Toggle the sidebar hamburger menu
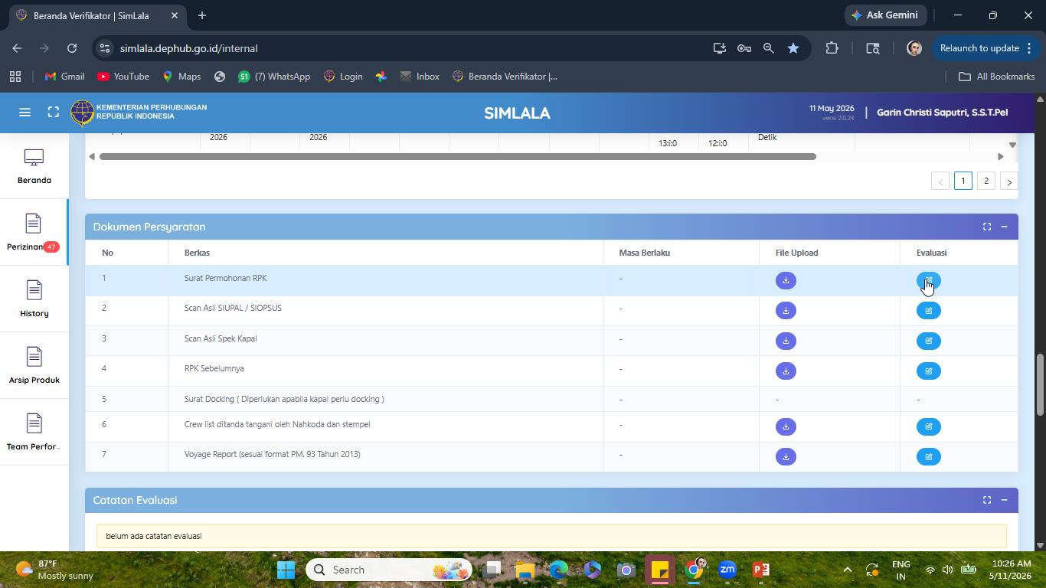 point(25,113)
